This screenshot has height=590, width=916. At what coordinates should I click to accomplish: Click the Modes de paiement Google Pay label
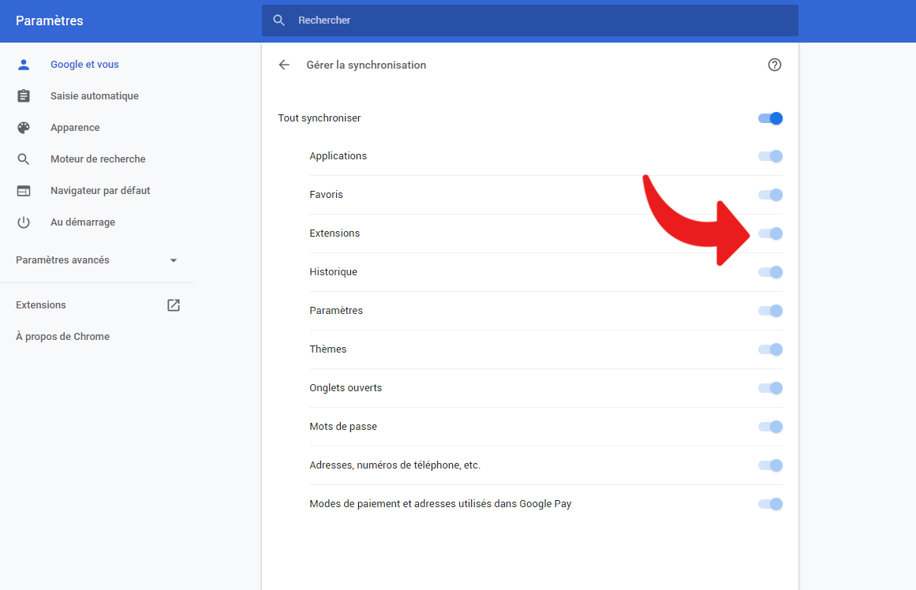coord(440,503)
